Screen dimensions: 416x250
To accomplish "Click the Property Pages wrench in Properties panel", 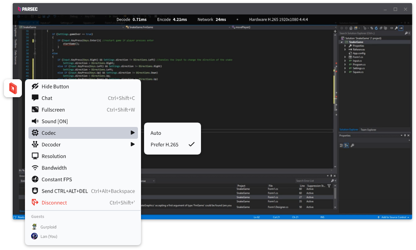I will (x=353, y=145).
